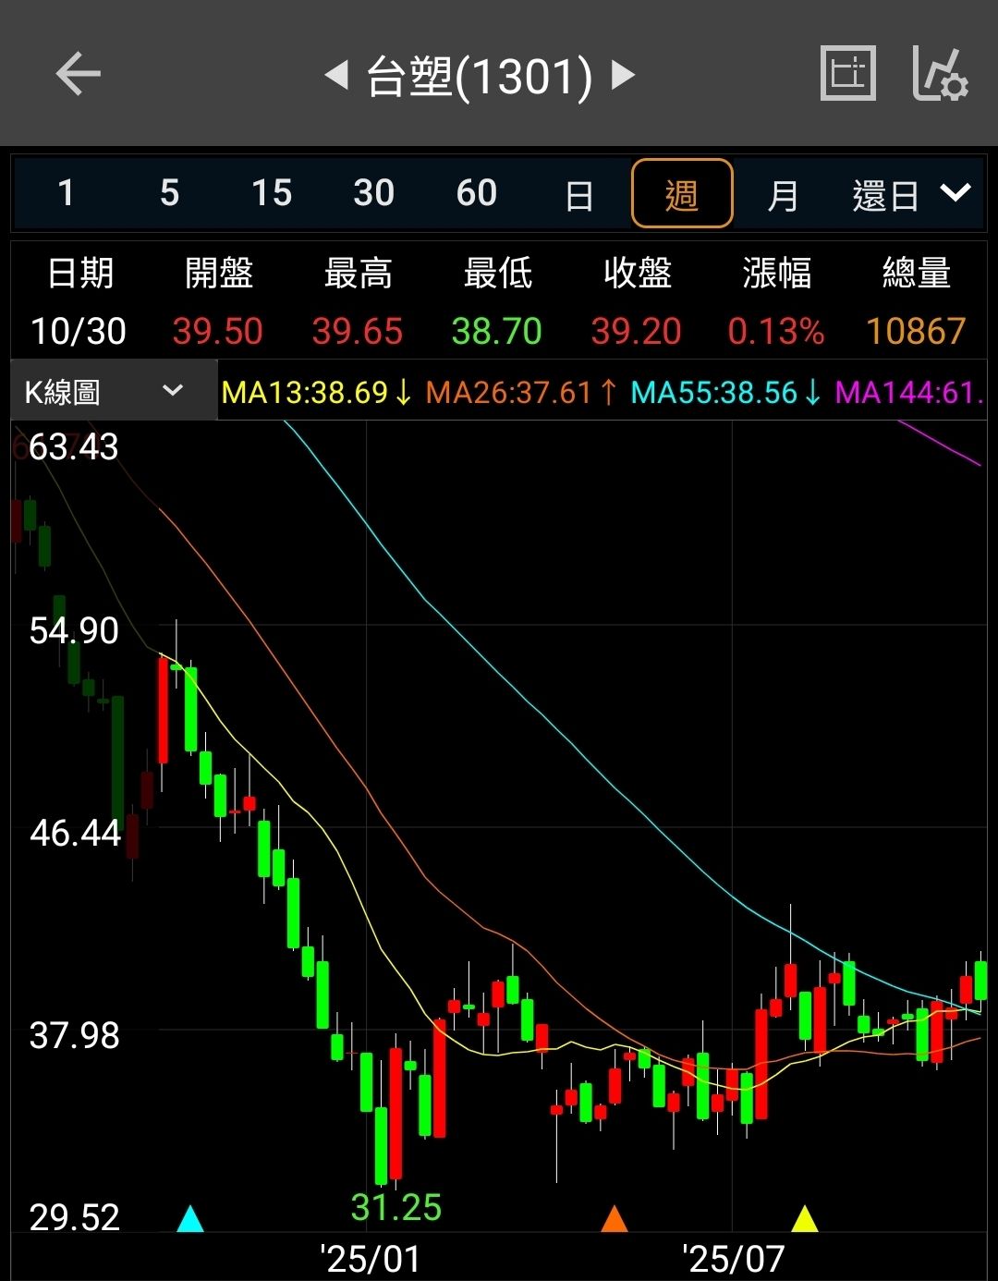Open chart settings gear icon
Viewport: 998px width, 1281px height.
tap(940, 74)
